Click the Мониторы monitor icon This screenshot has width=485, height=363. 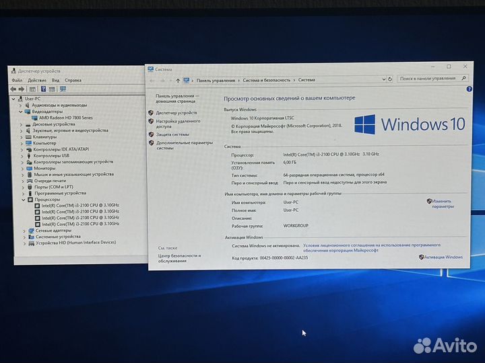[x=30, y=169]
